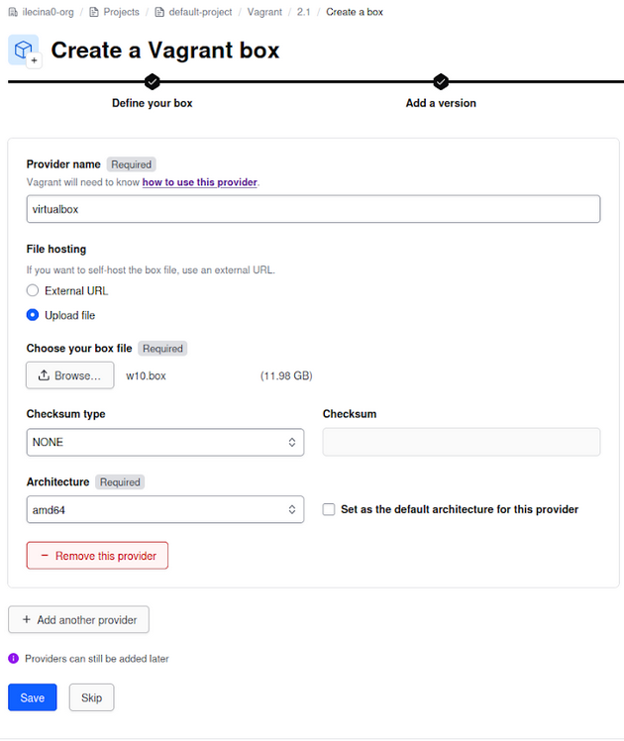Click the Vagrant box icon beside the title
The image size is (624, 741).
23,50
